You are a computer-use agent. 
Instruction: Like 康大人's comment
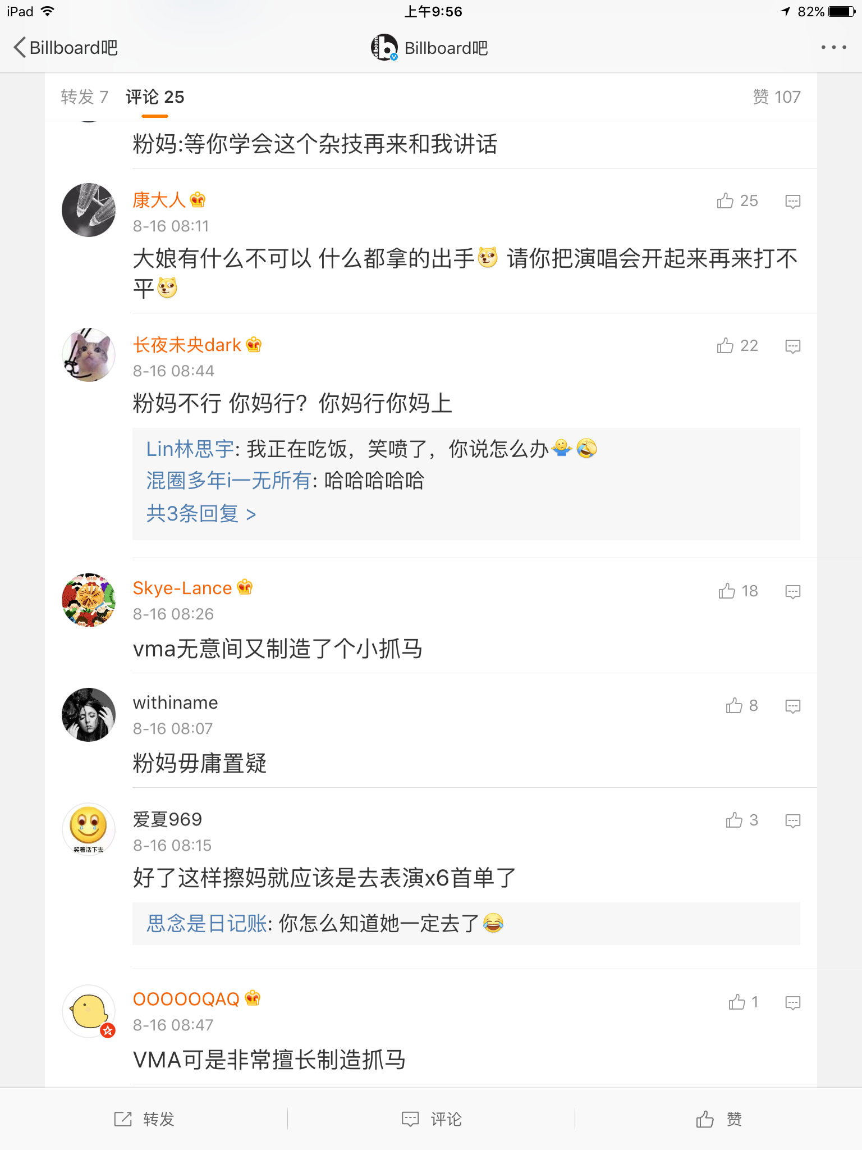(x=725, y=201)
